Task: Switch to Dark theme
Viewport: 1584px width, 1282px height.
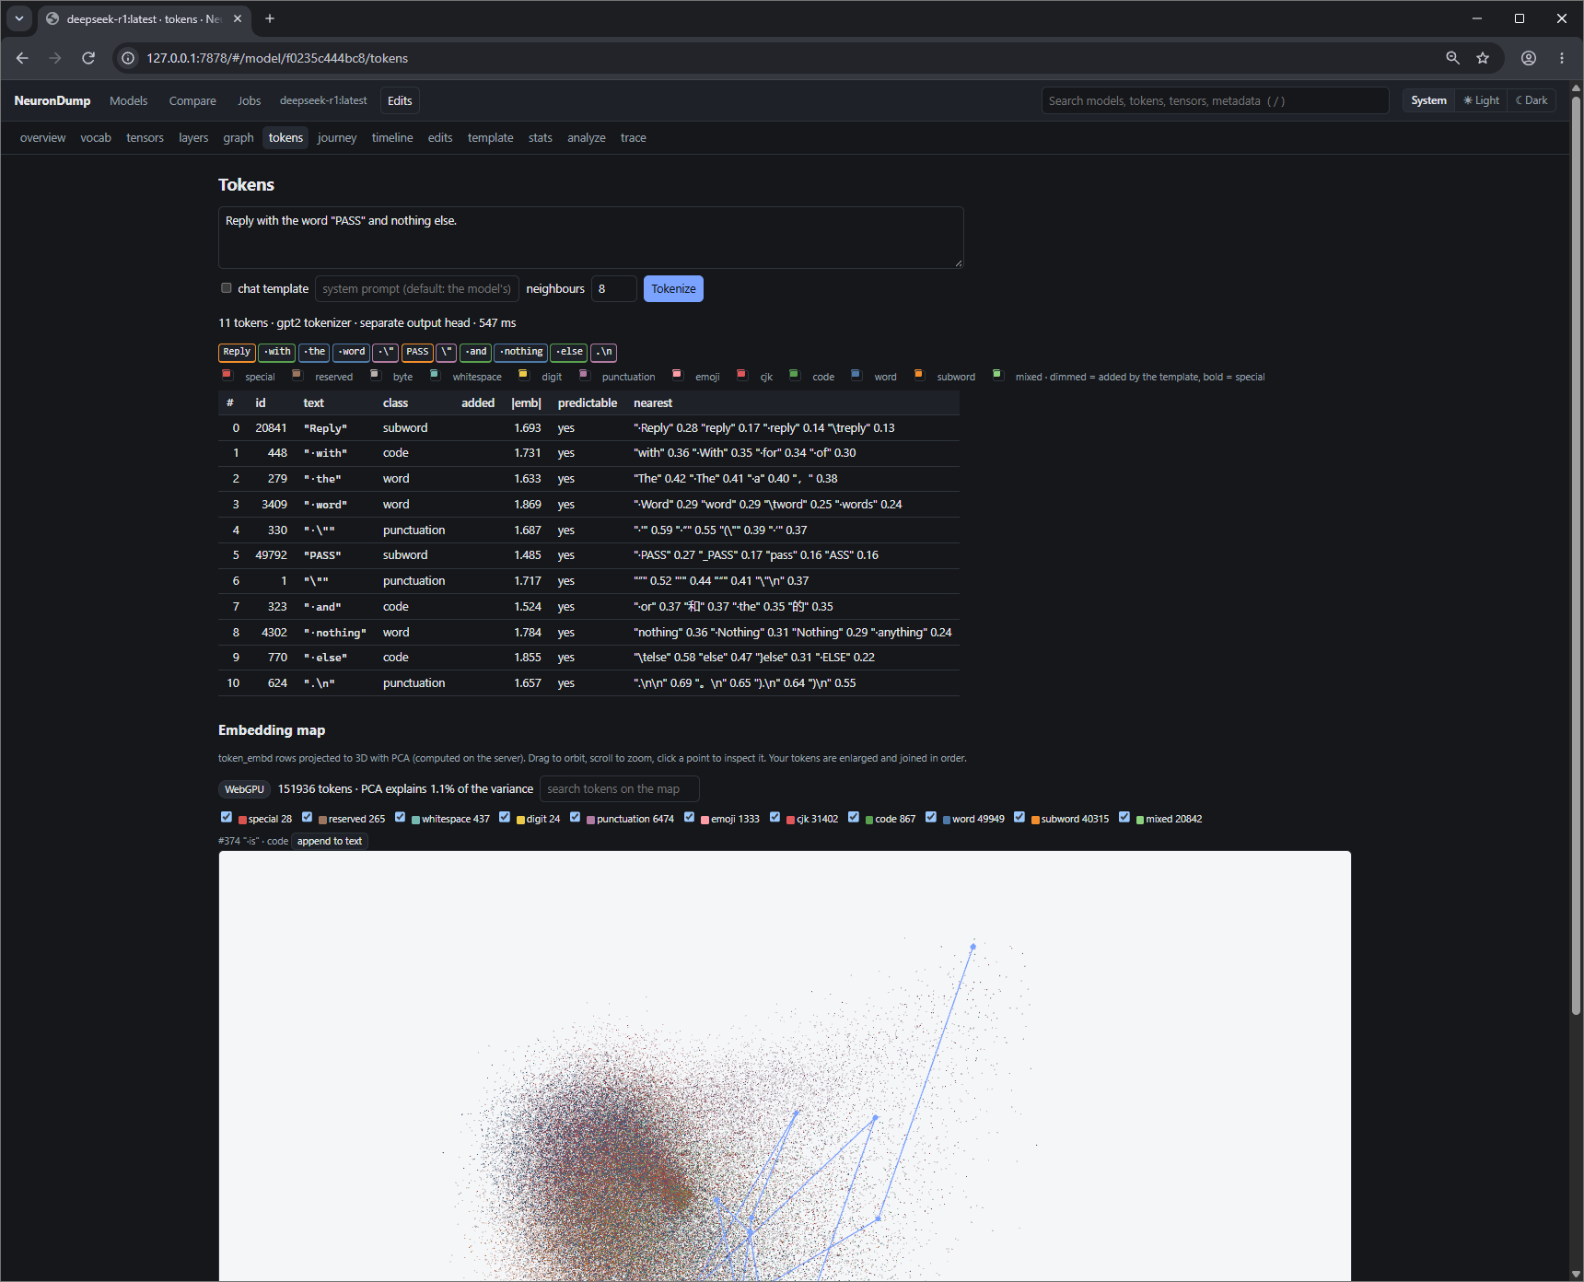Action: [x=1532, y=100]
